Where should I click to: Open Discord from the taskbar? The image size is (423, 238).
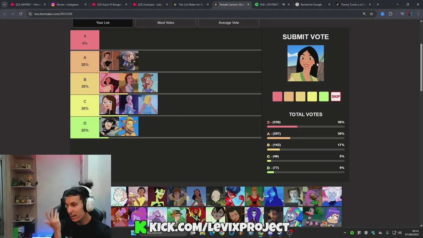pos(270,233)
